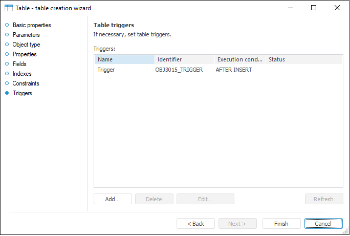Sort by the Status column header
This screenshot has width=350, height=236.
[x=304, y=59]
